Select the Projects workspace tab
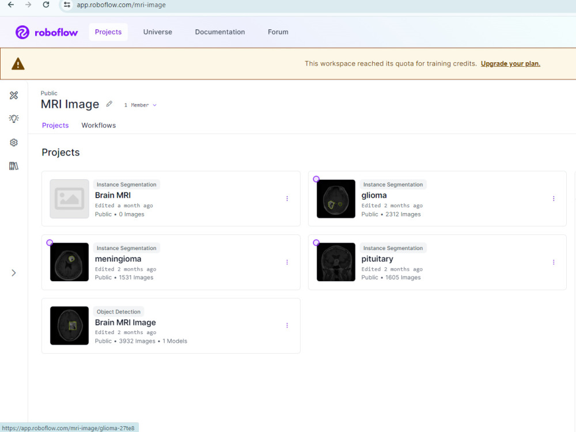 [x=55, y=125]
